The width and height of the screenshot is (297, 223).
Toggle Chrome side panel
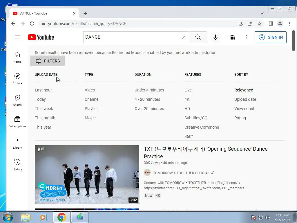pyautogui.click(x=271, y=24)
